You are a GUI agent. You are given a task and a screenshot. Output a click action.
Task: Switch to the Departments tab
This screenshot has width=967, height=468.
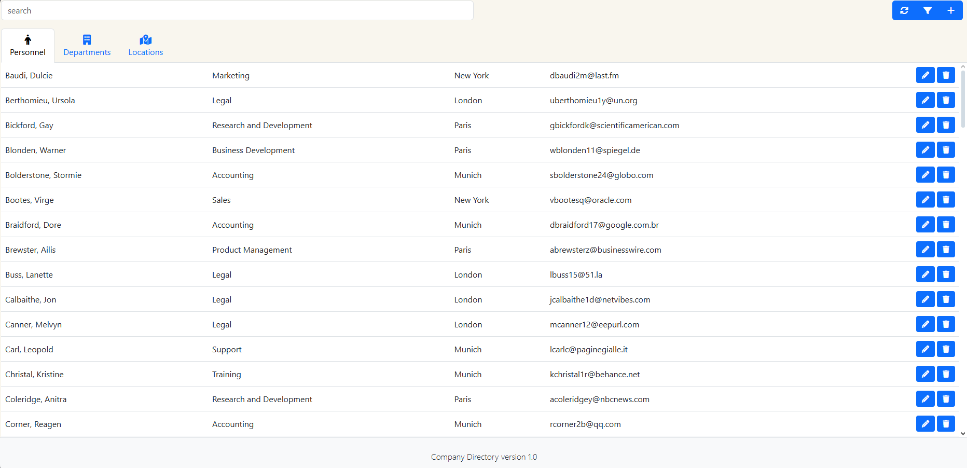[87, 46]
